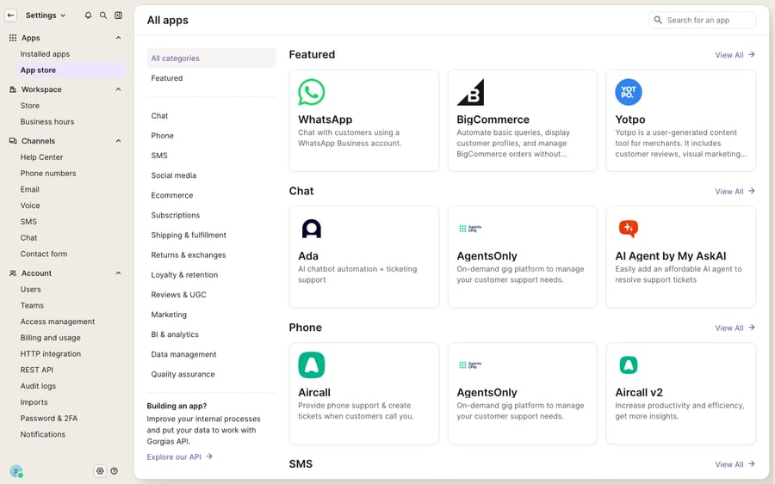The height and width of the screenshot is (484, 775).
Task: Open Billing and usage page
Action: (x=51, y=338)
